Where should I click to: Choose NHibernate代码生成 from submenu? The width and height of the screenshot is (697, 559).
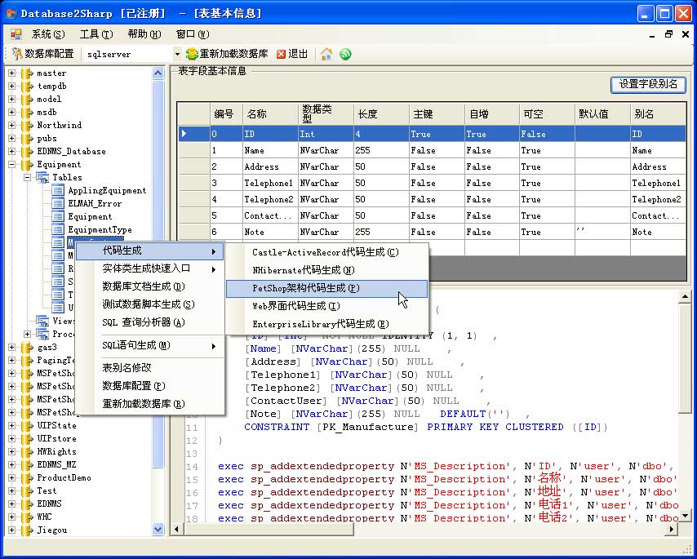coord(326,270)
